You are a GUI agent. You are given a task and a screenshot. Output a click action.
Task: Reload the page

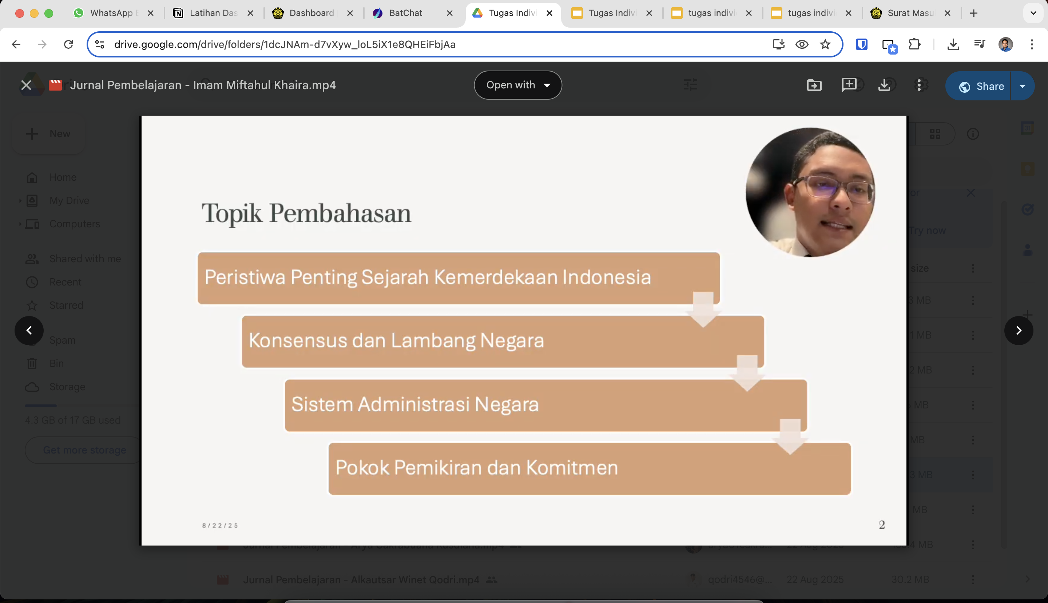click(x=68, y=44)
